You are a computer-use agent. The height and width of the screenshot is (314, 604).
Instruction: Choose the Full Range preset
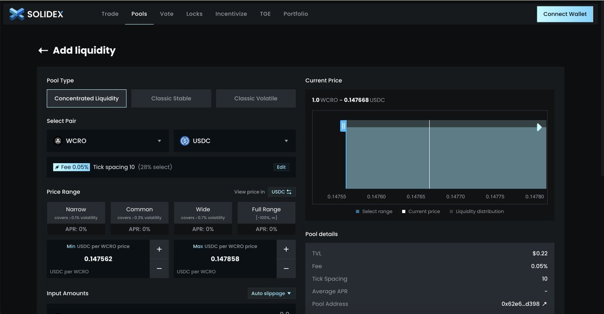click(x=266, y=218)
